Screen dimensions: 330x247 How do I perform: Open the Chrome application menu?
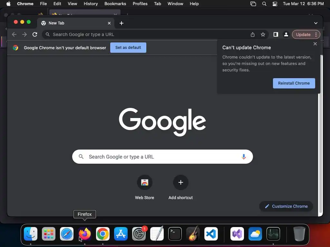(25, 4)
